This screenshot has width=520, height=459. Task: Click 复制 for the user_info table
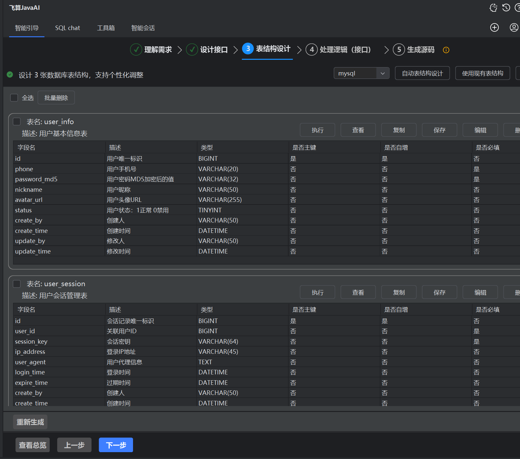pyautogui.click(x=399, y=130)
